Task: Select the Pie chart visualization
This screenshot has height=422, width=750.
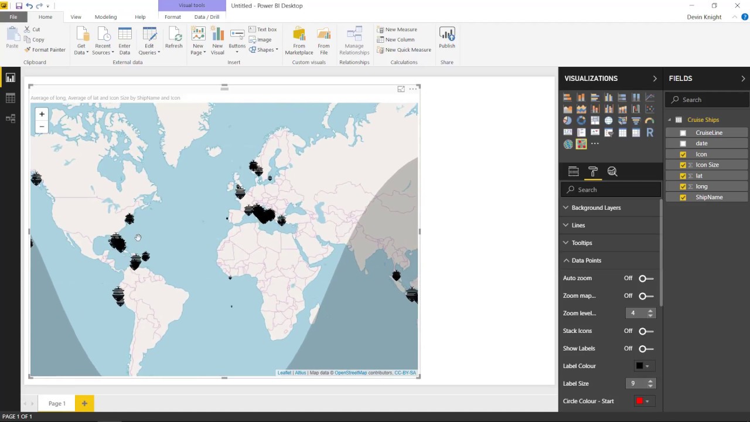Action: [x=567, y=120]
